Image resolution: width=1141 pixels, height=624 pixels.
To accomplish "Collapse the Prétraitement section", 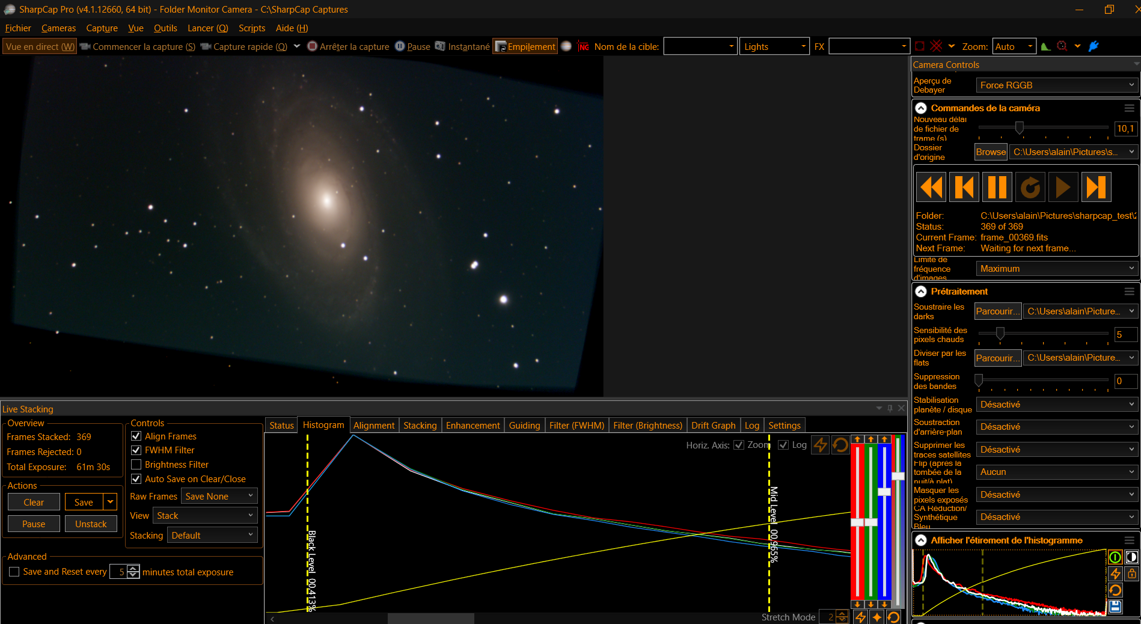I will [921, 292].
